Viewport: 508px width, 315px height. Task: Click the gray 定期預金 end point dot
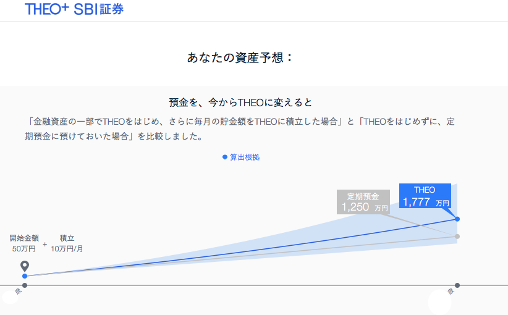point(457,237)
